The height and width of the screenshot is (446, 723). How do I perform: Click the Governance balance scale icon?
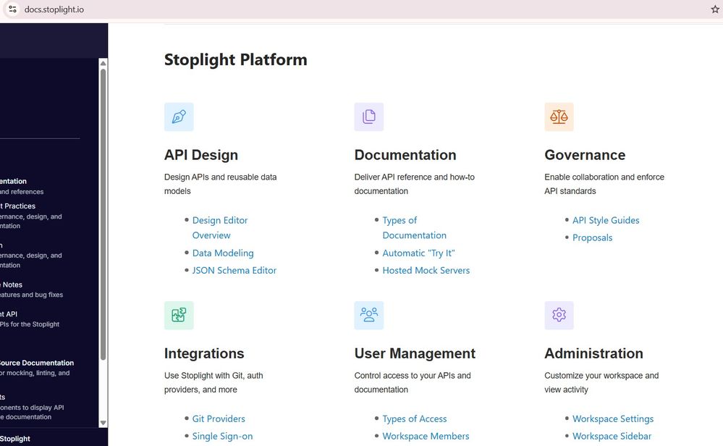pyautogui.click(x=559, y=117)
